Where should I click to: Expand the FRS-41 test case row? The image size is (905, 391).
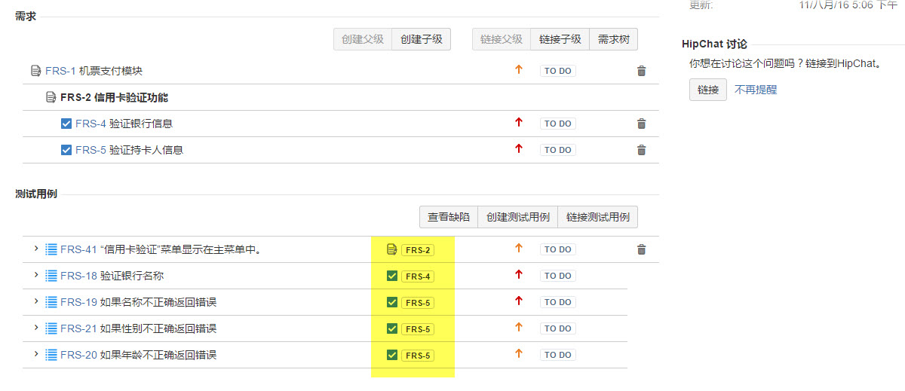pyautogui.click(x=35, y=249)
